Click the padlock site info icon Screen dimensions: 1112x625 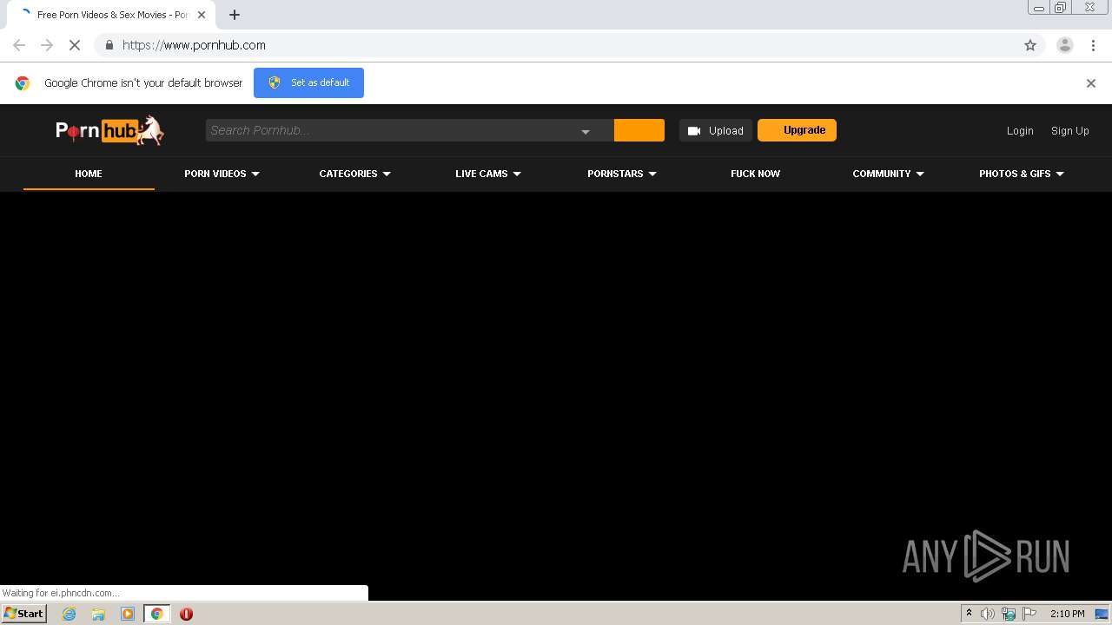[x=109, y=45]
